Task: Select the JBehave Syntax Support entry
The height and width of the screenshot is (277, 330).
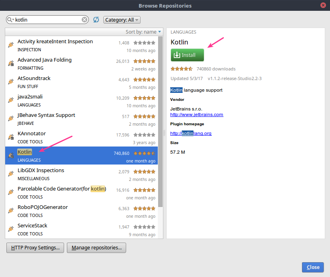Action: pos(46,115)
